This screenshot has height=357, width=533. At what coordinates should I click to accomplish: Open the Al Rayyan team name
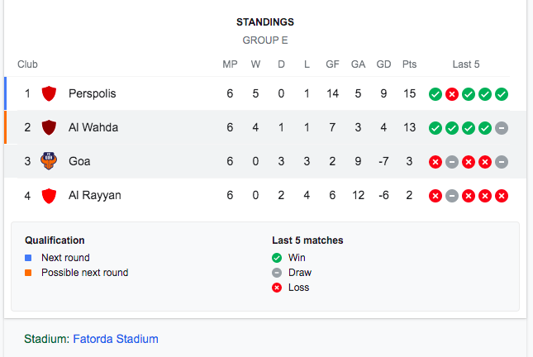(95, 196)
